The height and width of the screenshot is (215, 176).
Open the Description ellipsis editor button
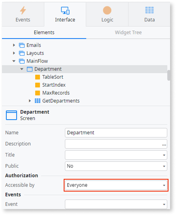click(x=164, y=145)
